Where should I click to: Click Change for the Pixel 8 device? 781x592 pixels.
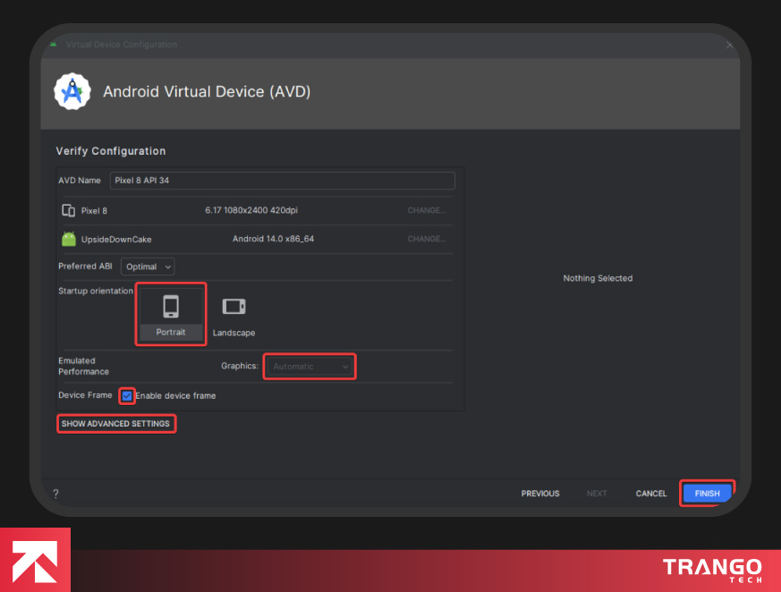click(426, 211)
